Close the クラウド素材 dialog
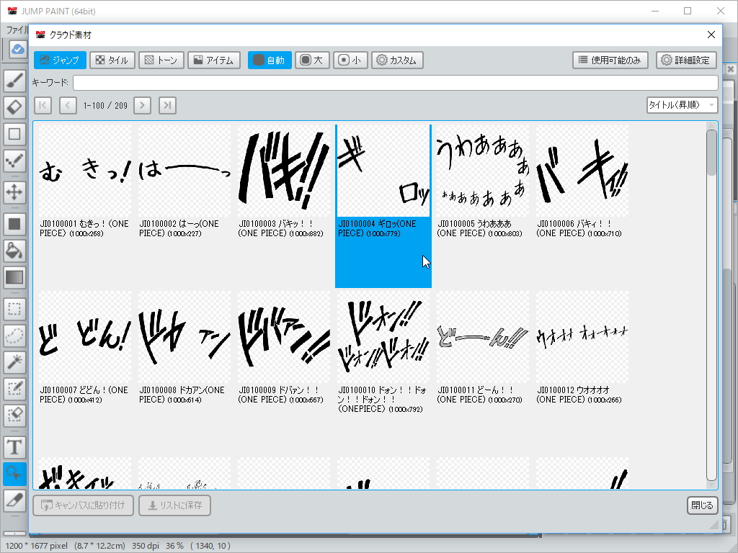Screen dimensions: 738x553 click(x=711, y=35)
